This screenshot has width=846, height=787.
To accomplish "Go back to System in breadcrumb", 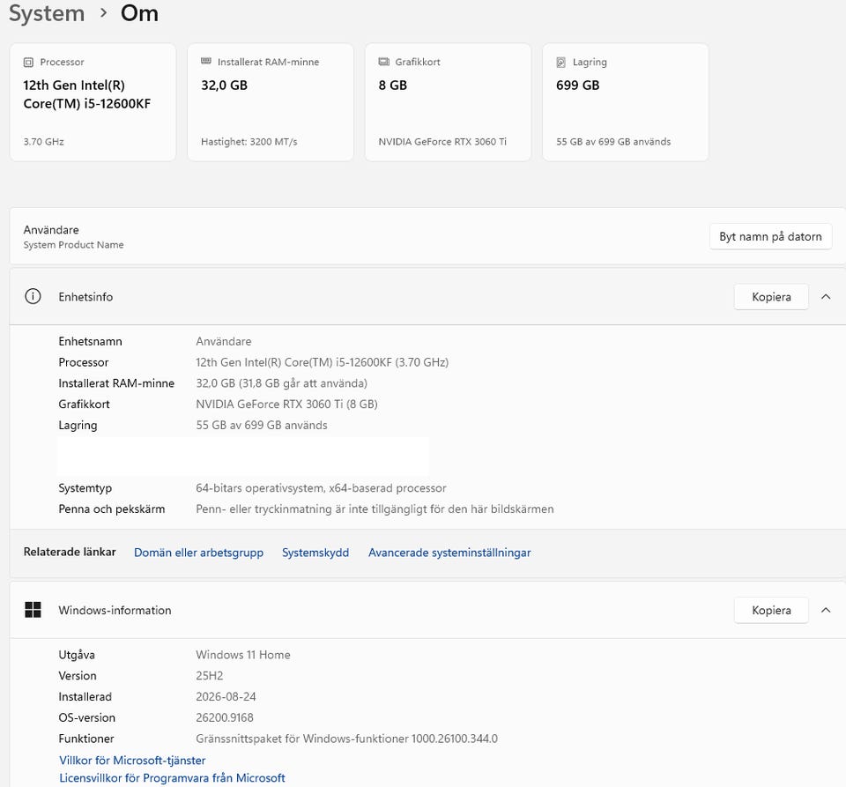I will 47,13.
